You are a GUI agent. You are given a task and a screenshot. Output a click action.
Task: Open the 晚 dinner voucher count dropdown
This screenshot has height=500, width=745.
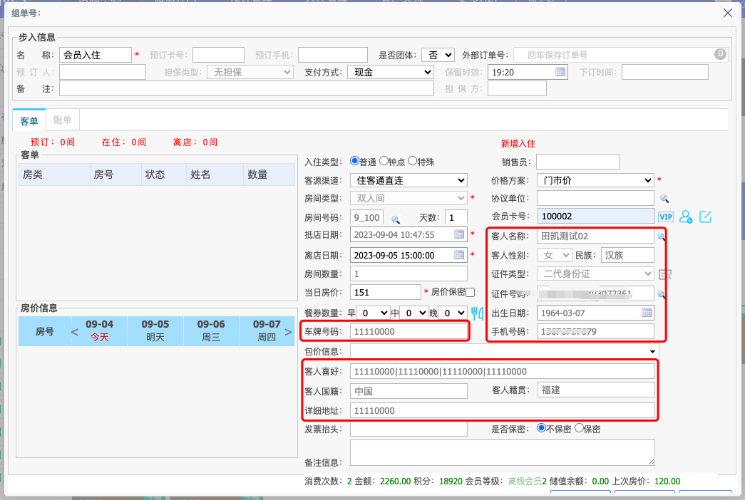click(x=453, y=313)
